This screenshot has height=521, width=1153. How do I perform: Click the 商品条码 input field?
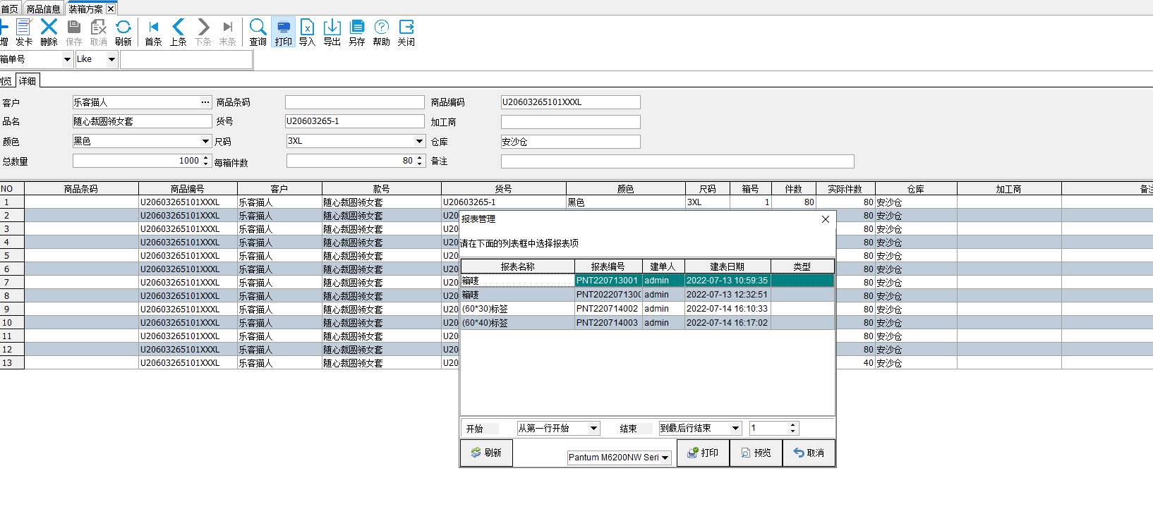pos(355,102)
